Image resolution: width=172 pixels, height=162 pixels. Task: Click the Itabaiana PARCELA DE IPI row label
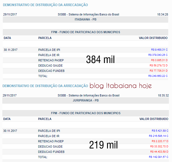(49, 50)
